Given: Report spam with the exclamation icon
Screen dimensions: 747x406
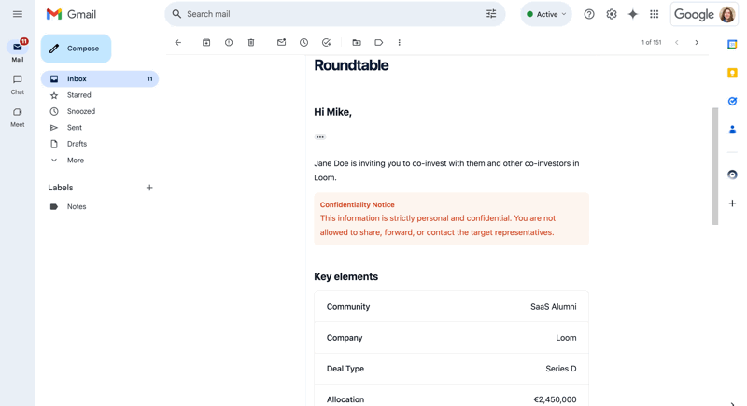Looking at the screenshot, I should 229,42.
